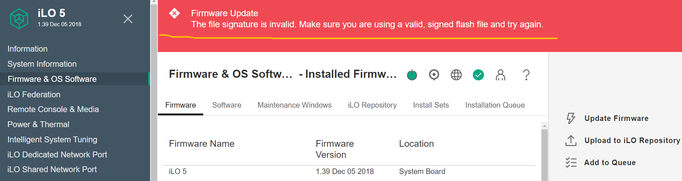The image size is (682, 181).
Task: Click the Update Firmware lightning icon
Action: [571, 118]
